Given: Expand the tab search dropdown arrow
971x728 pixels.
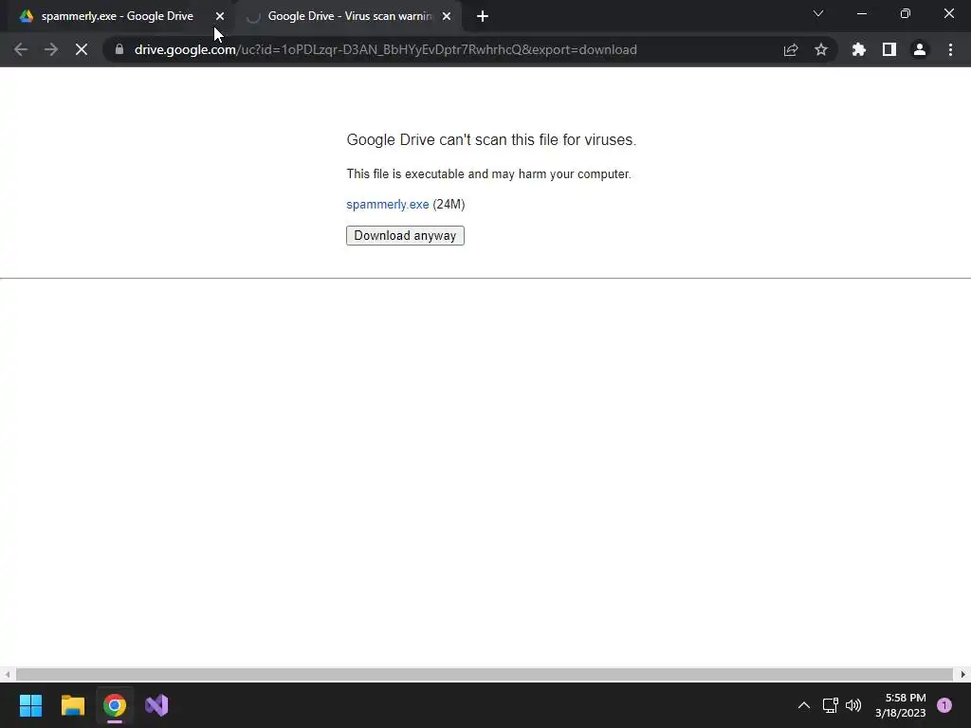Looking at the screenshot, I should pos(818,13).
